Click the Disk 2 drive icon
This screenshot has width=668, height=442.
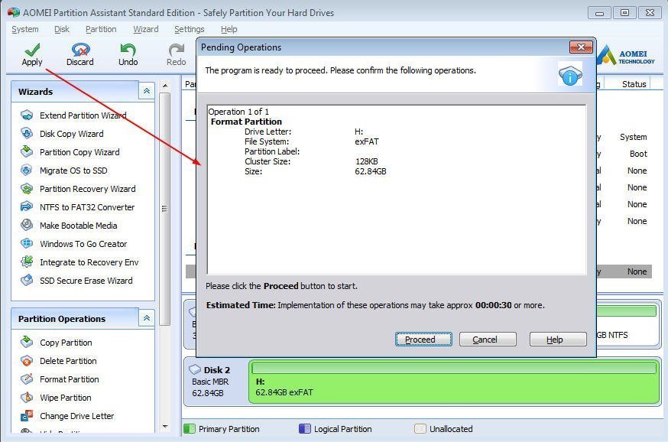point(195,369)
